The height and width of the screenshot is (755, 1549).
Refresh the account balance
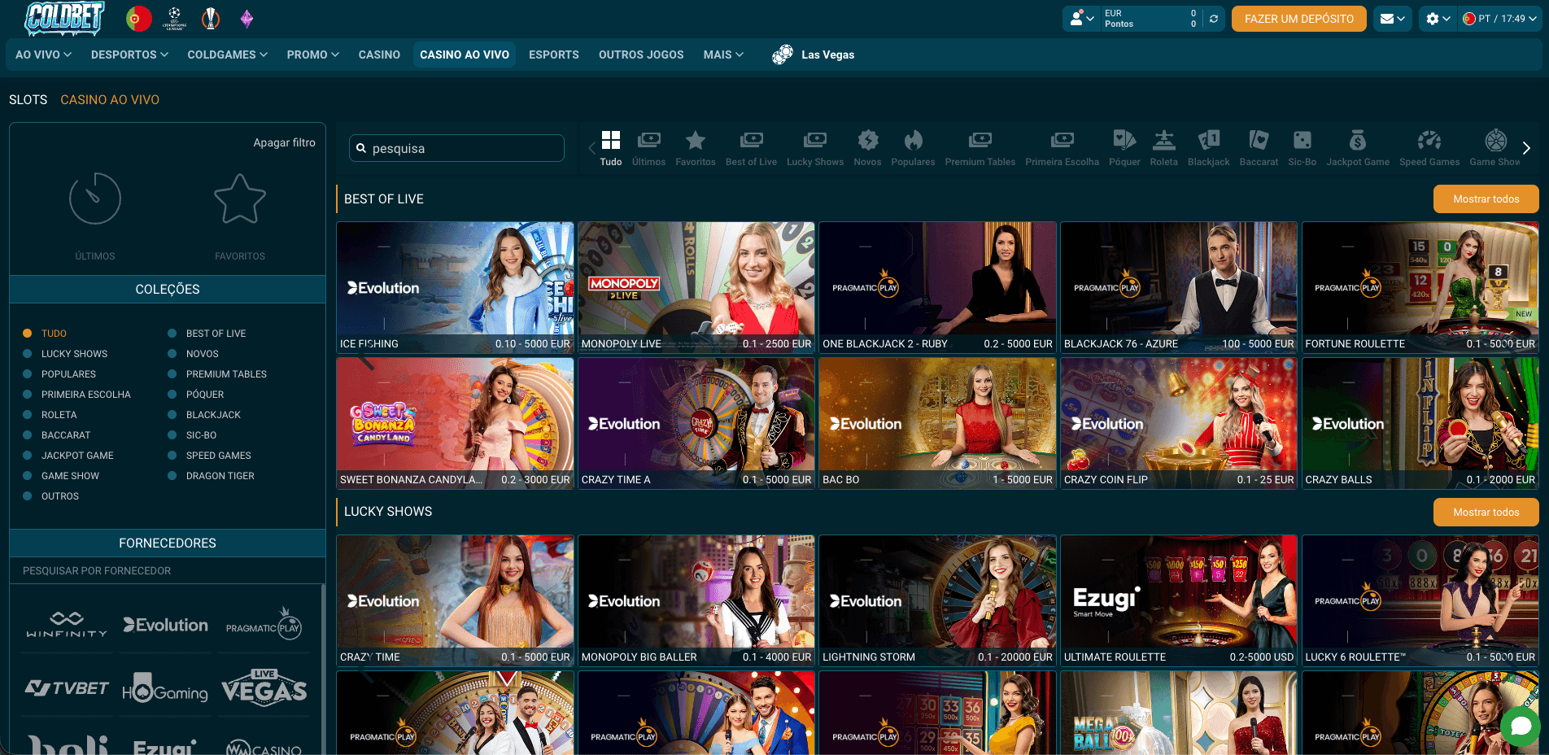1213,19
